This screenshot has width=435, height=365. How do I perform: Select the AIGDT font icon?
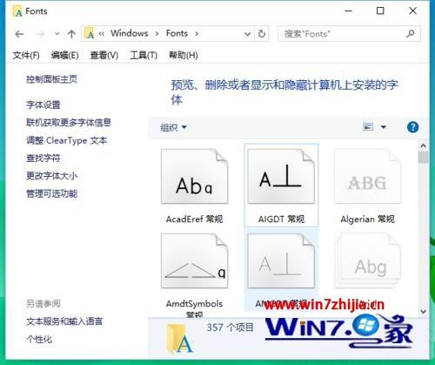pyautogui.click(x=281, y=176)
